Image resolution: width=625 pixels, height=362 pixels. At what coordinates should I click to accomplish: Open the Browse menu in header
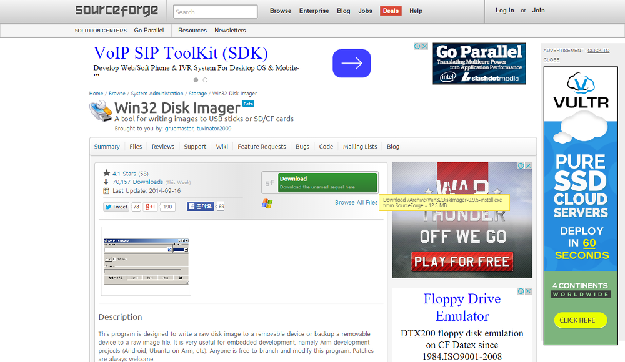click(x=281, y=11)
